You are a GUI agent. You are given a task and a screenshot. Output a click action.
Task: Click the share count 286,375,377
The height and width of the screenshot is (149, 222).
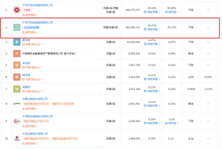coord(133,10)
